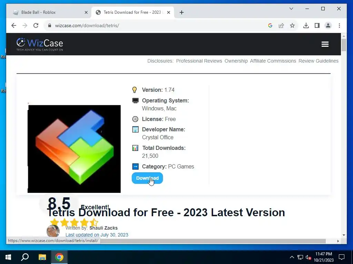Click the lock icon for site info
This screenshot has height=264, width=353.
(50, 25)
